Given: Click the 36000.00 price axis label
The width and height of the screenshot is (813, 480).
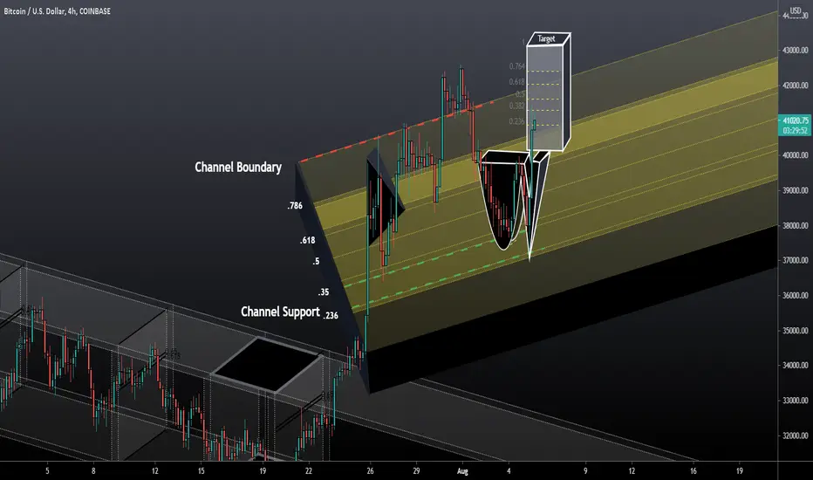Looking at the screenshot, I should (x=796, y=295).
